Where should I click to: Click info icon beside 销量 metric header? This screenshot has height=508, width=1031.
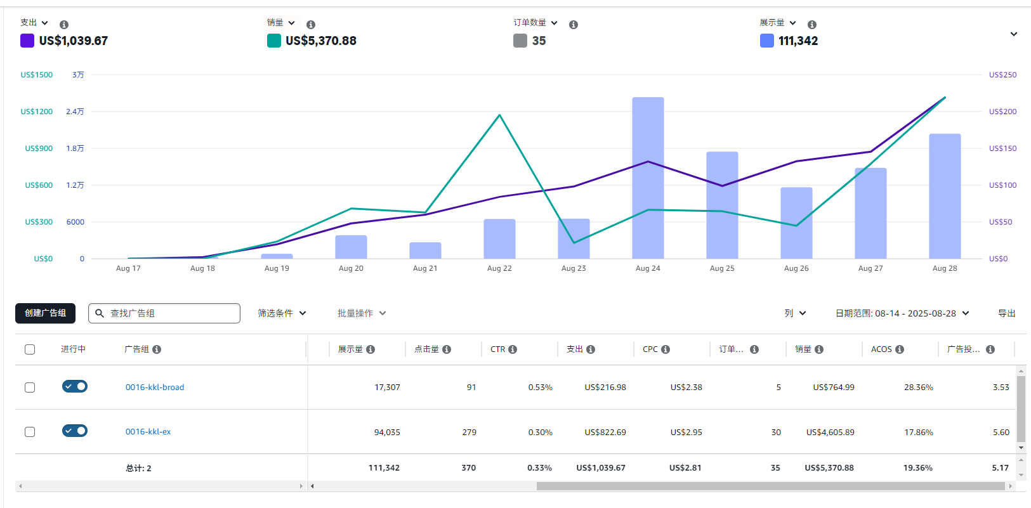point(311,25)
